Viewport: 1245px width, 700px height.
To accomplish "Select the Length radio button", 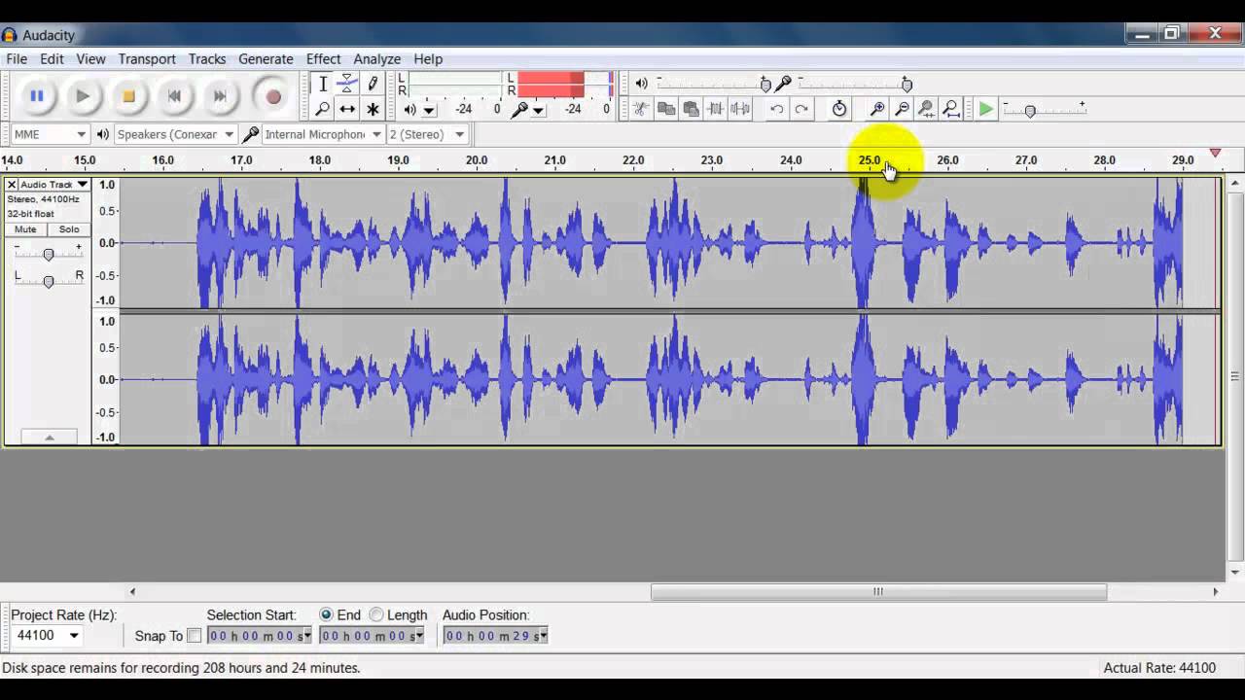I will tap(376, 614).
